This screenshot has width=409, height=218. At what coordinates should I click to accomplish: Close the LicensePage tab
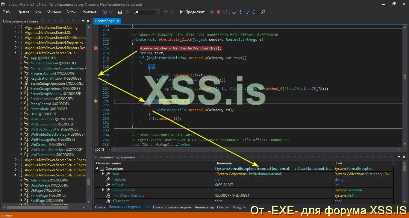(x=118, y=21)
